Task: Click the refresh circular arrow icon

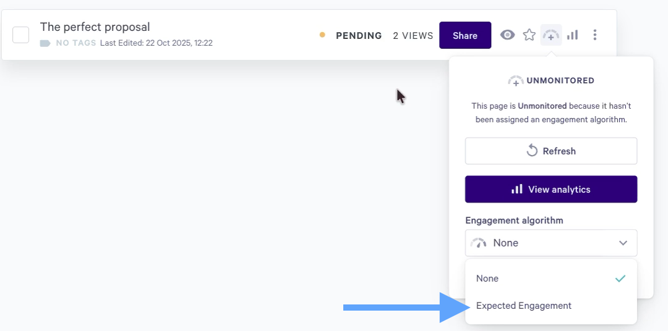Action: point(532,151)
